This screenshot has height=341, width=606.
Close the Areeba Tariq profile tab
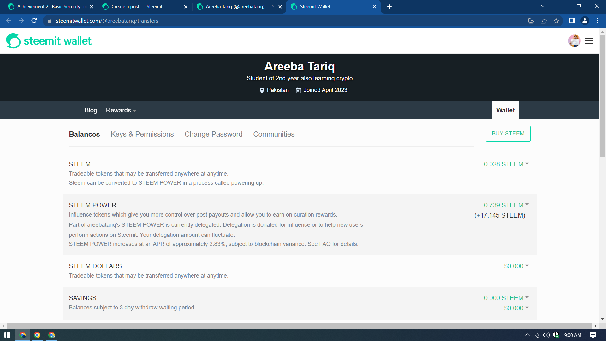(280, 7)
